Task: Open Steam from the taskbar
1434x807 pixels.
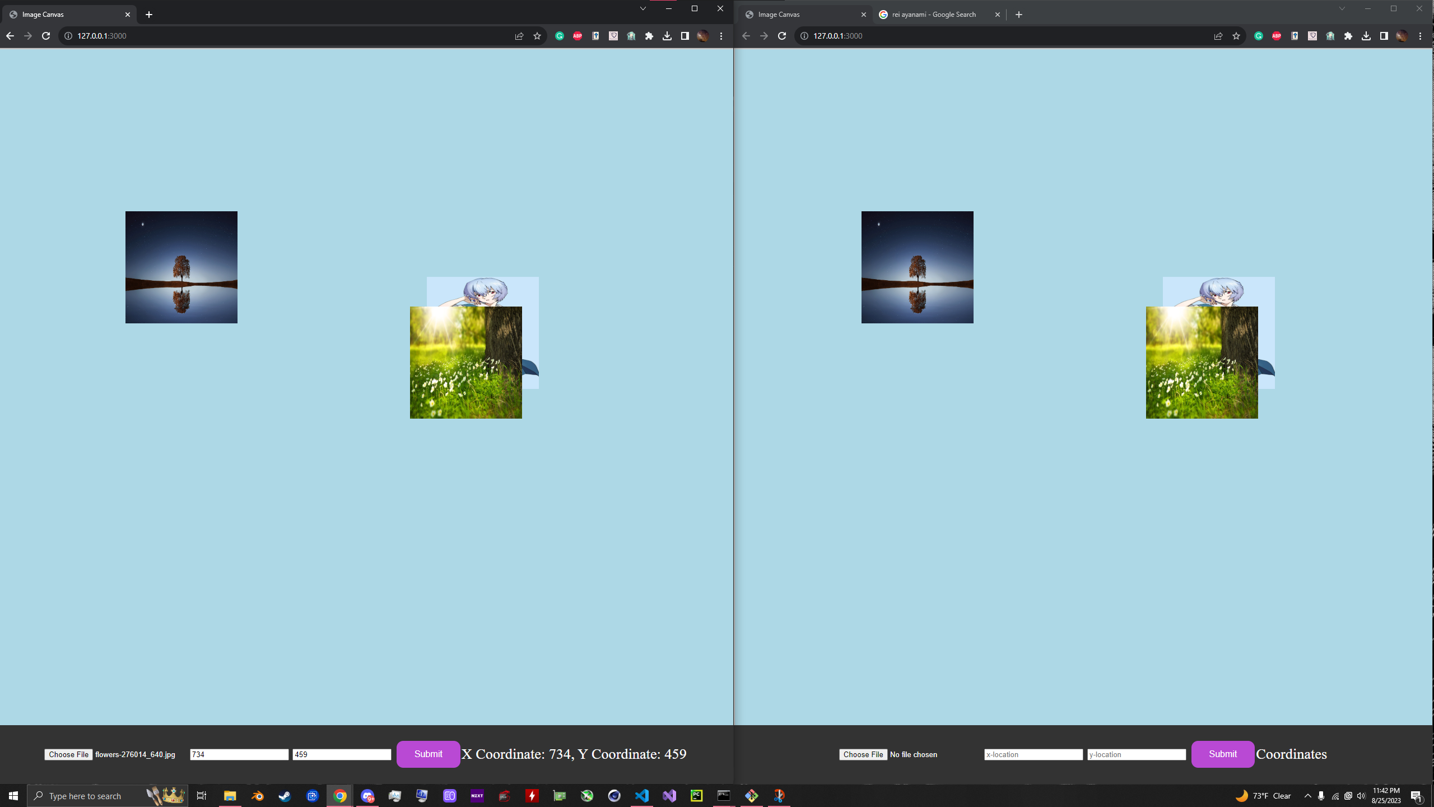Action: [285, 796]
